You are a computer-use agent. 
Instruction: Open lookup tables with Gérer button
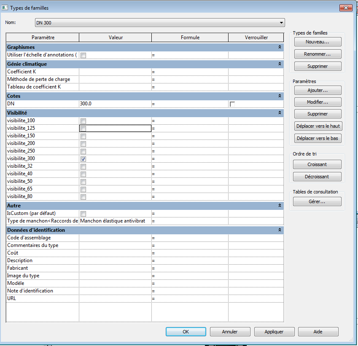(318, 202)
